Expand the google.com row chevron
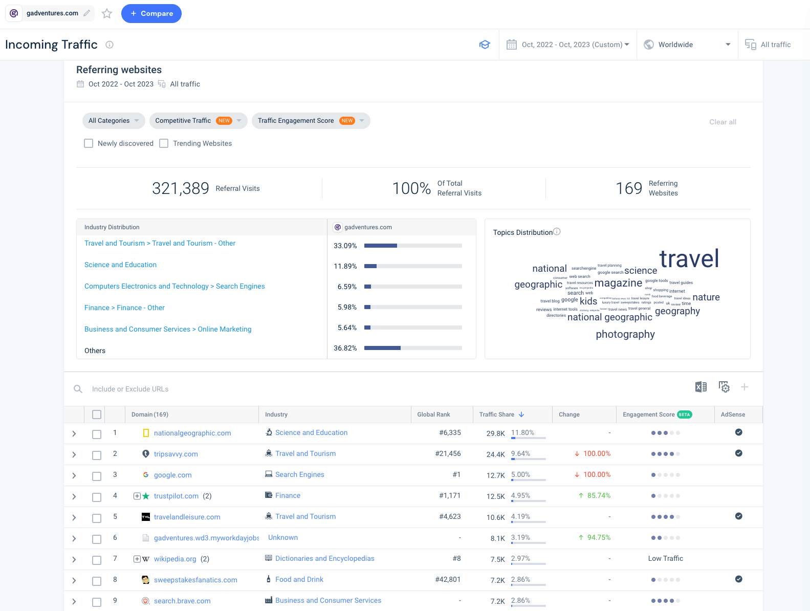This screenshot has height=611, width=810. tap(74, 476)
